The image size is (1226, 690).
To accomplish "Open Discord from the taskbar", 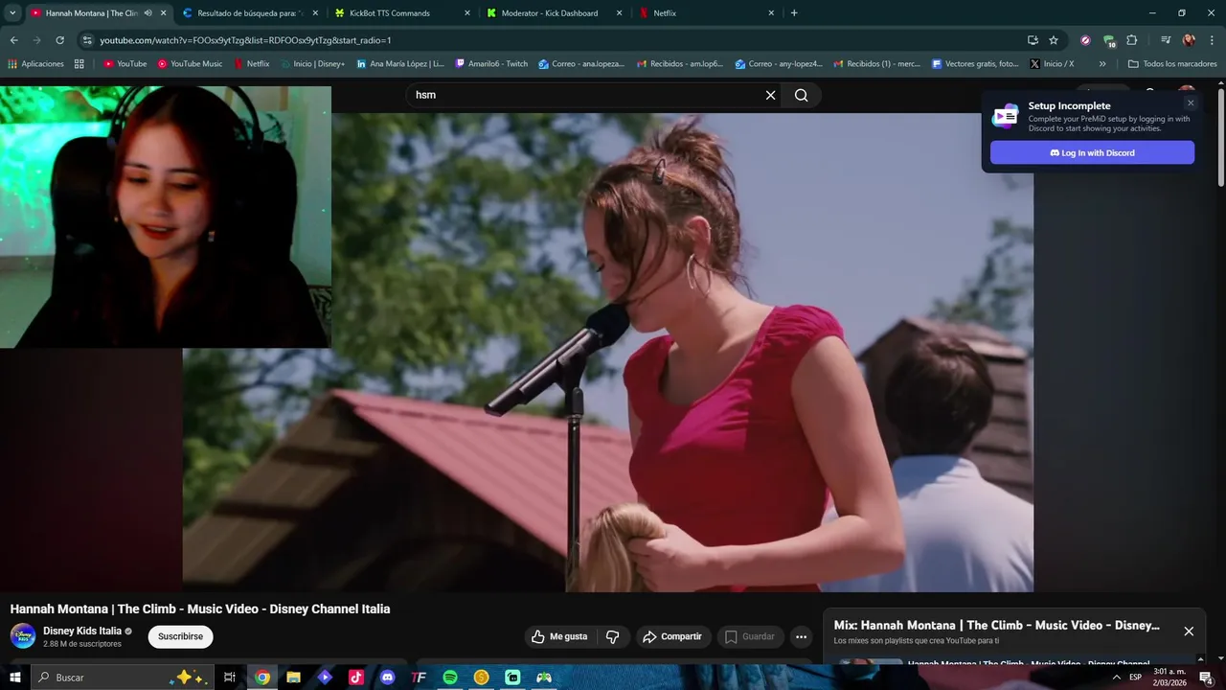I will 387,678.
